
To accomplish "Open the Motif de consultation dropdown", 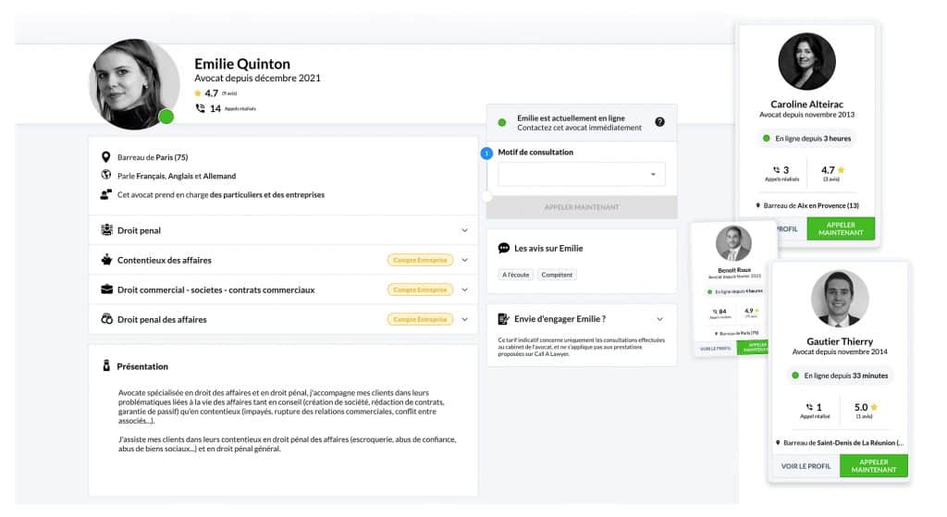I will [x=582, y=174].
